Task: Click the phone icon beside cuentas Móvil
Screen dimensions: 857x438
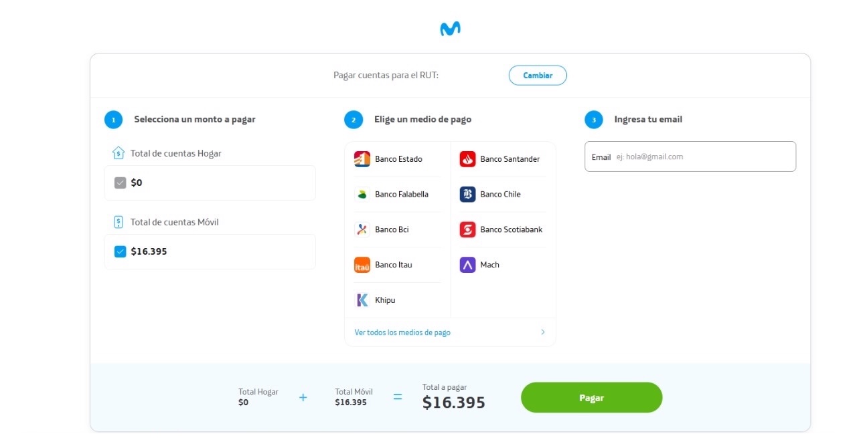Action: coord(119,222)
